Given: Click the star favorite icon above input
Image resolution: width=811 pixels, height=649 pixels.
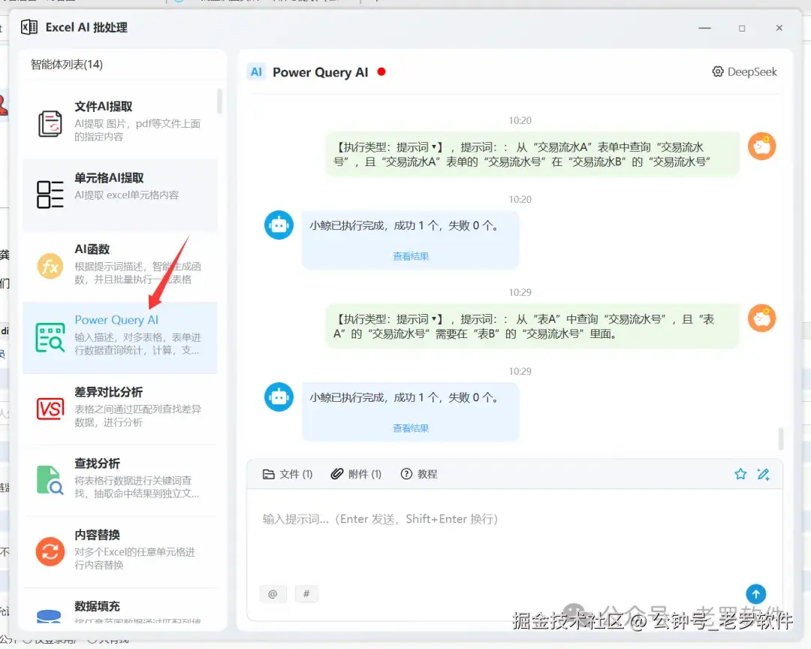Looking at the screenshot, I should 740,473.
